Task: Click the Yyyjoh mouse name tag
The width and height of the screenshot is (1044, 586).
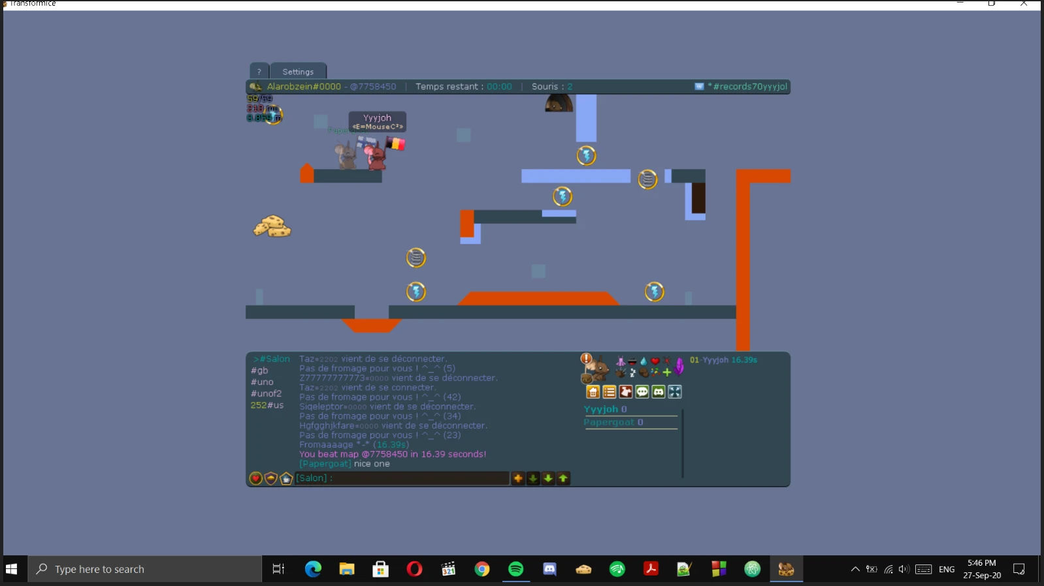Action: tap(377, 121)
